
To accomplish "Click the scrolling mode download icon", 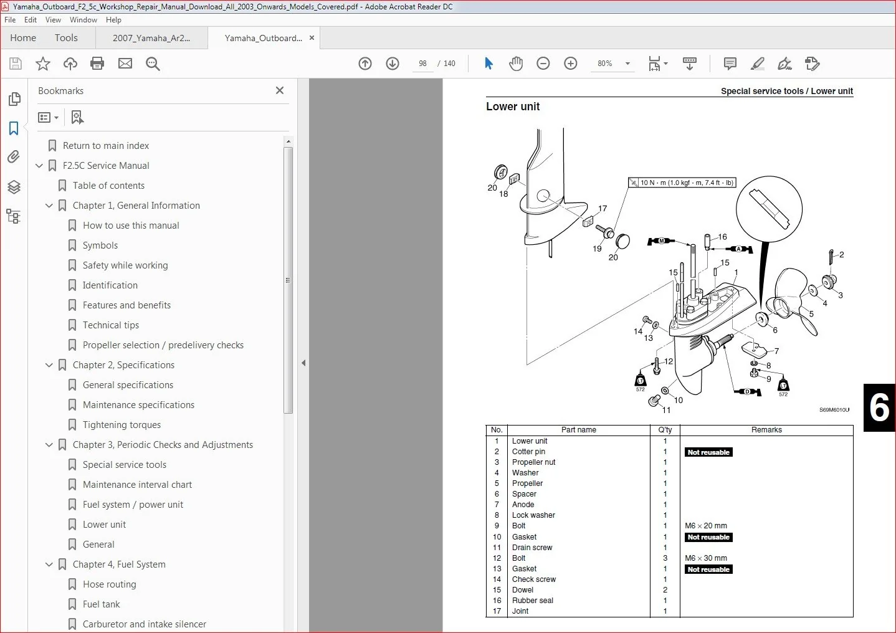I will pyautogui.click(x=690, y=64).
